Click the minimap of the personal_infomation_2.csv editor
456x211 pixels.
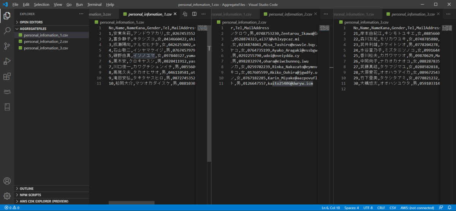click(324, 28)
